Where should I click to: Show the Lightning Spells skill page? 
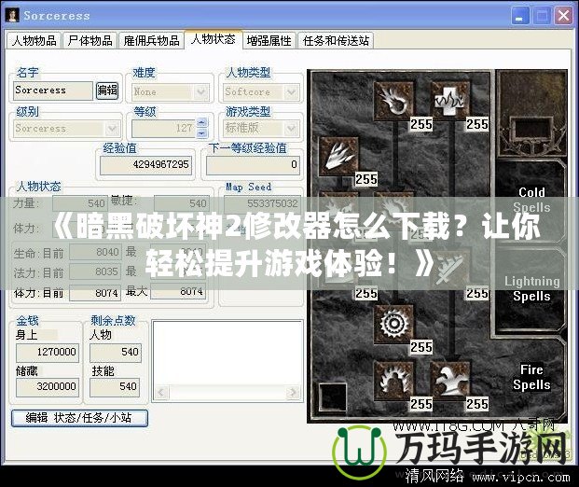[531, 288]
